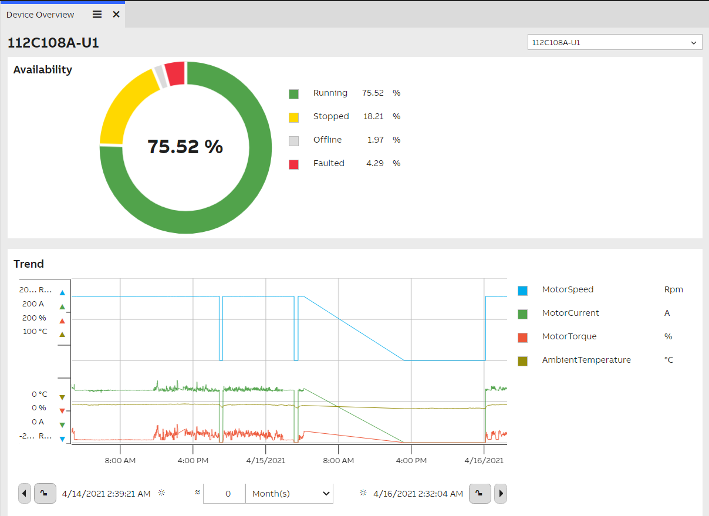The height and width of the screenshot is (516, 709).
Task: Click the MotorTorque legend label
Action: click(x=569, y=336)
